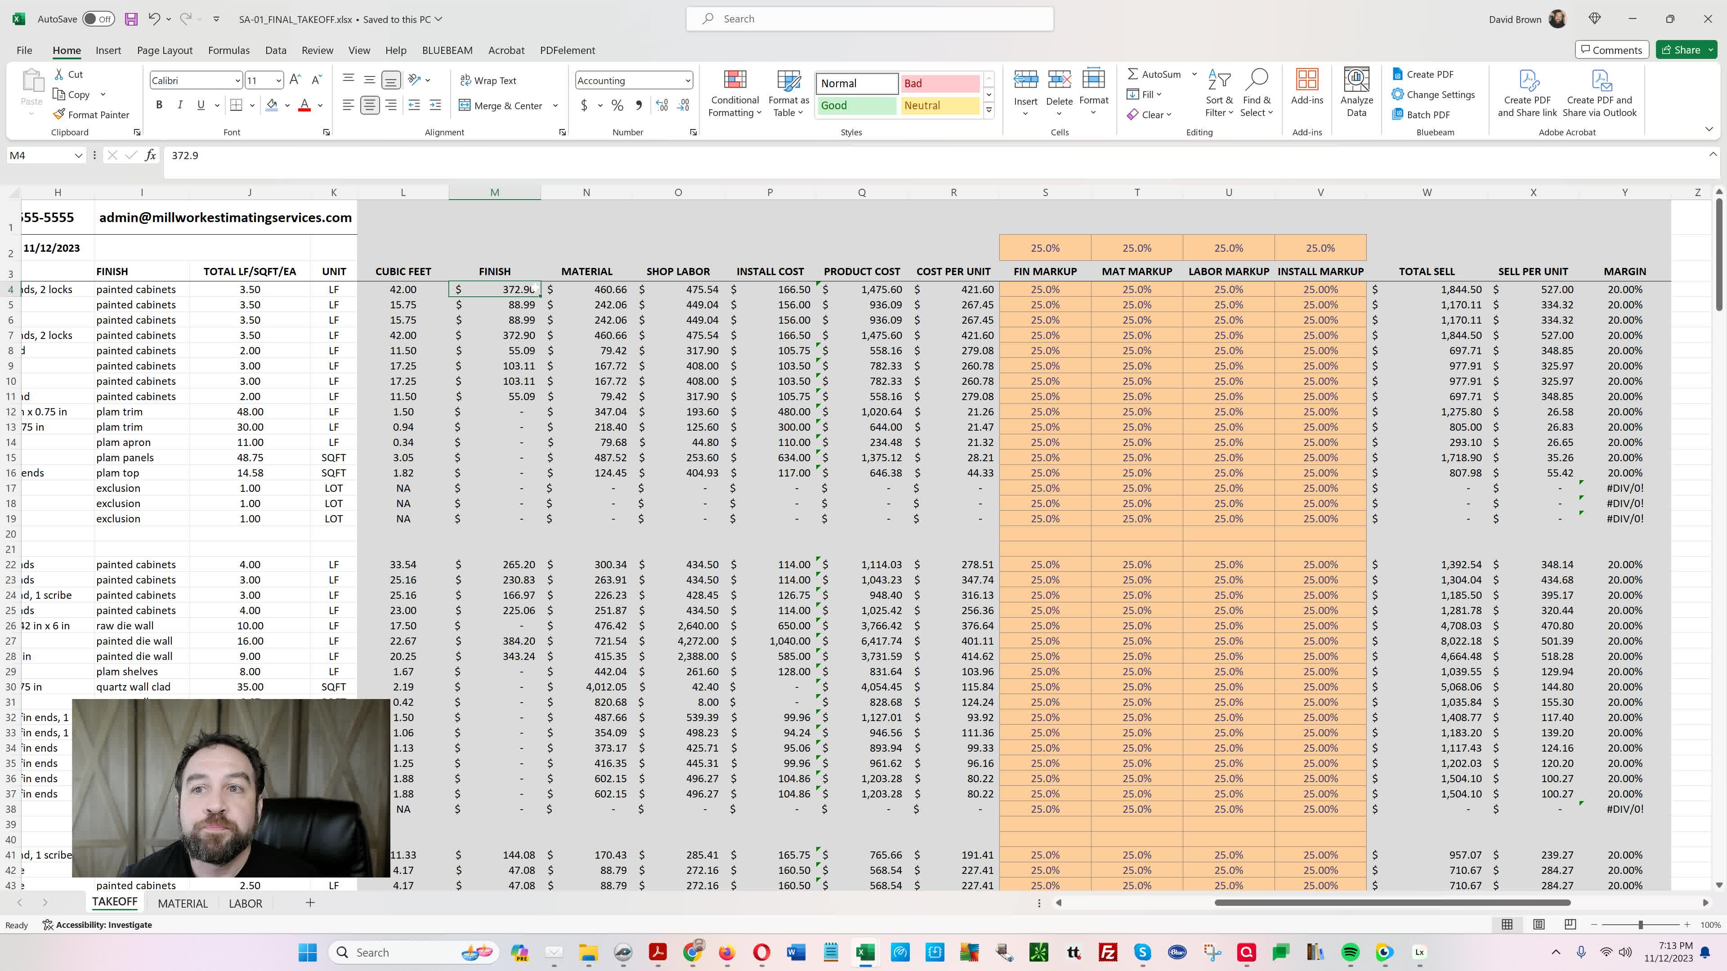The width and height of the screenshot is (1727, 971).
Task: Increase font size with the large A icon
Action: pos(295,80)
